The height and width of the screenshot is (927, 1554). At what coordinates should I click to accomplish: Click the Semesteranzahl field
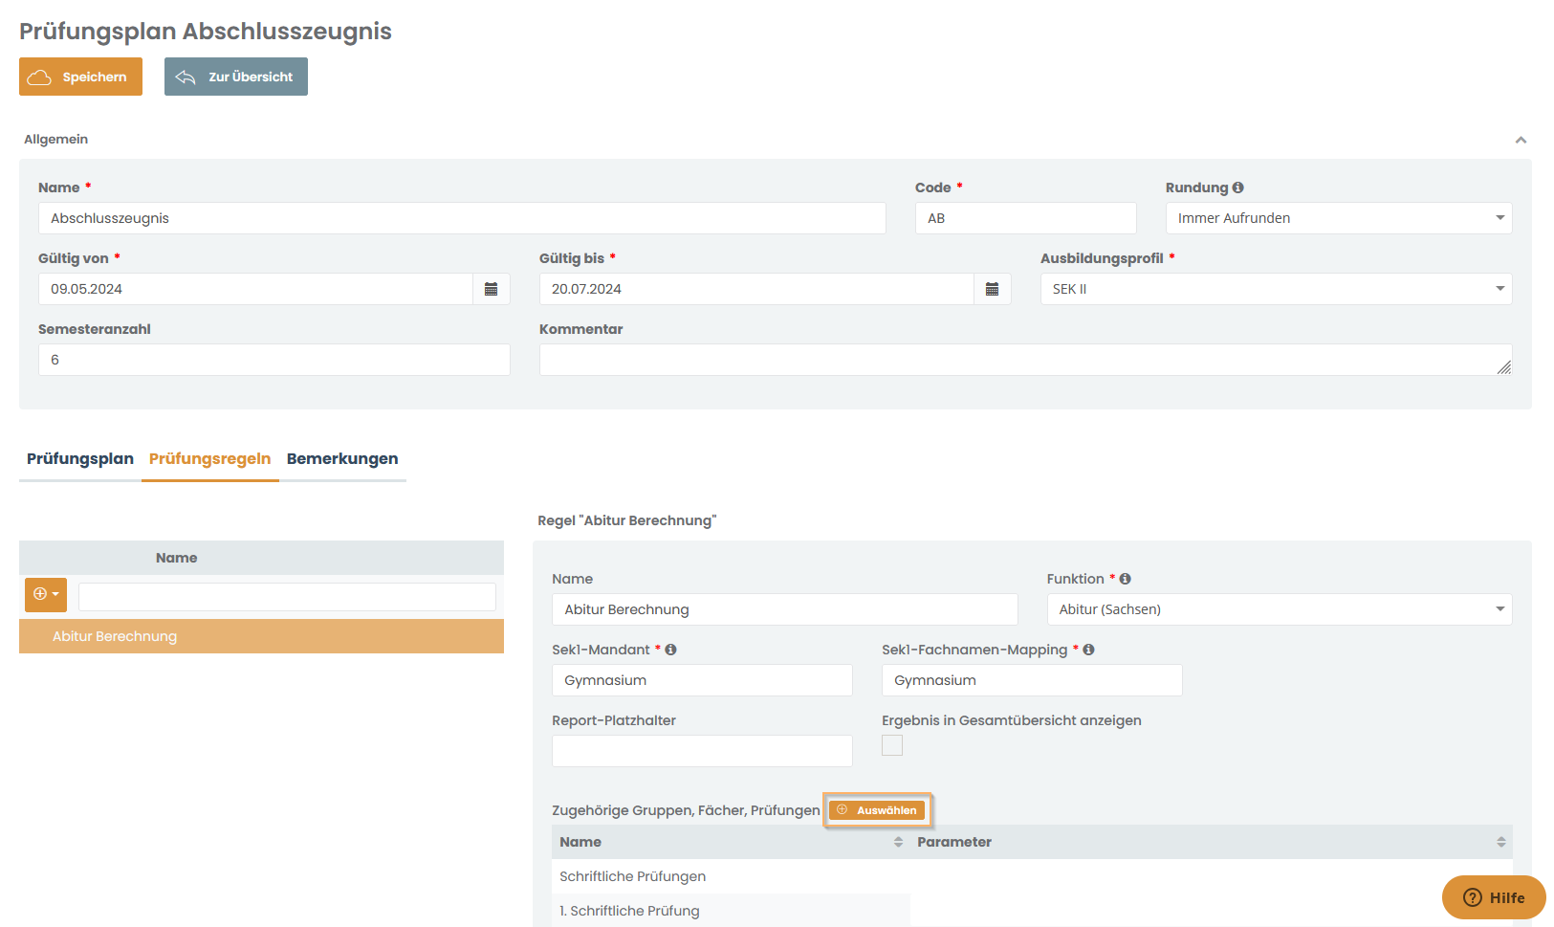[274, 360]
